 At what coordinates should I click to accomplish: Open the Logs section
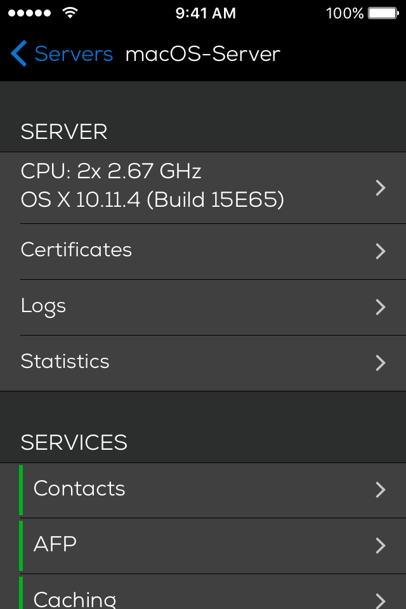[x=44, y=306]
